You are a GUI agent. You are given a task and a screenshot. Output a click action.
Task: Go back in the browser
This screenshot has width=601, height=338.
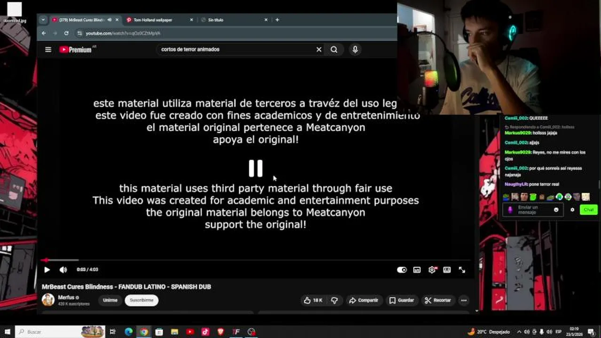(x=44, y=33)
